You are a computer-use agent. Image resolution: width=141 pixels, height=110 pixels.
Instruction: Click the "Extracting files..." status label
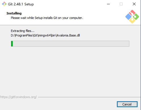click(22, 31)
